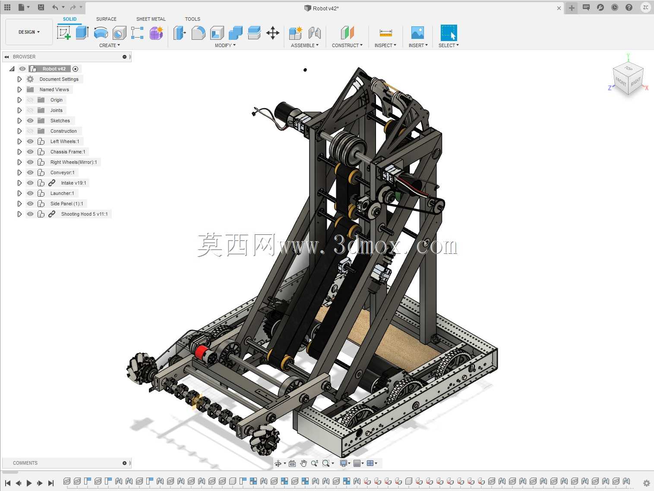Select the Insert image tool
The image size is (654, 491).
(417, 33)
